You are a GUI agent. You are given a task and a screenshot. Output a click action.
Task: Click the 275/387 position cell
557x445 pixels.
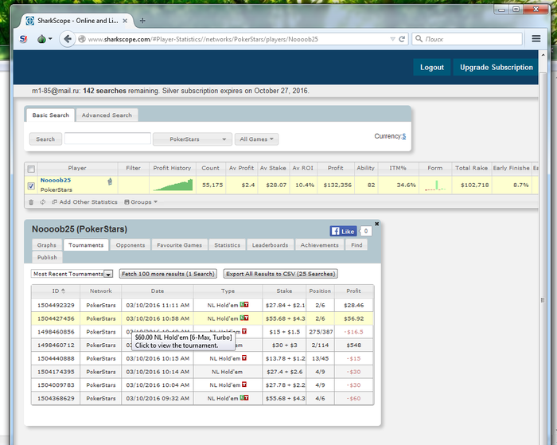pos(321,332)
